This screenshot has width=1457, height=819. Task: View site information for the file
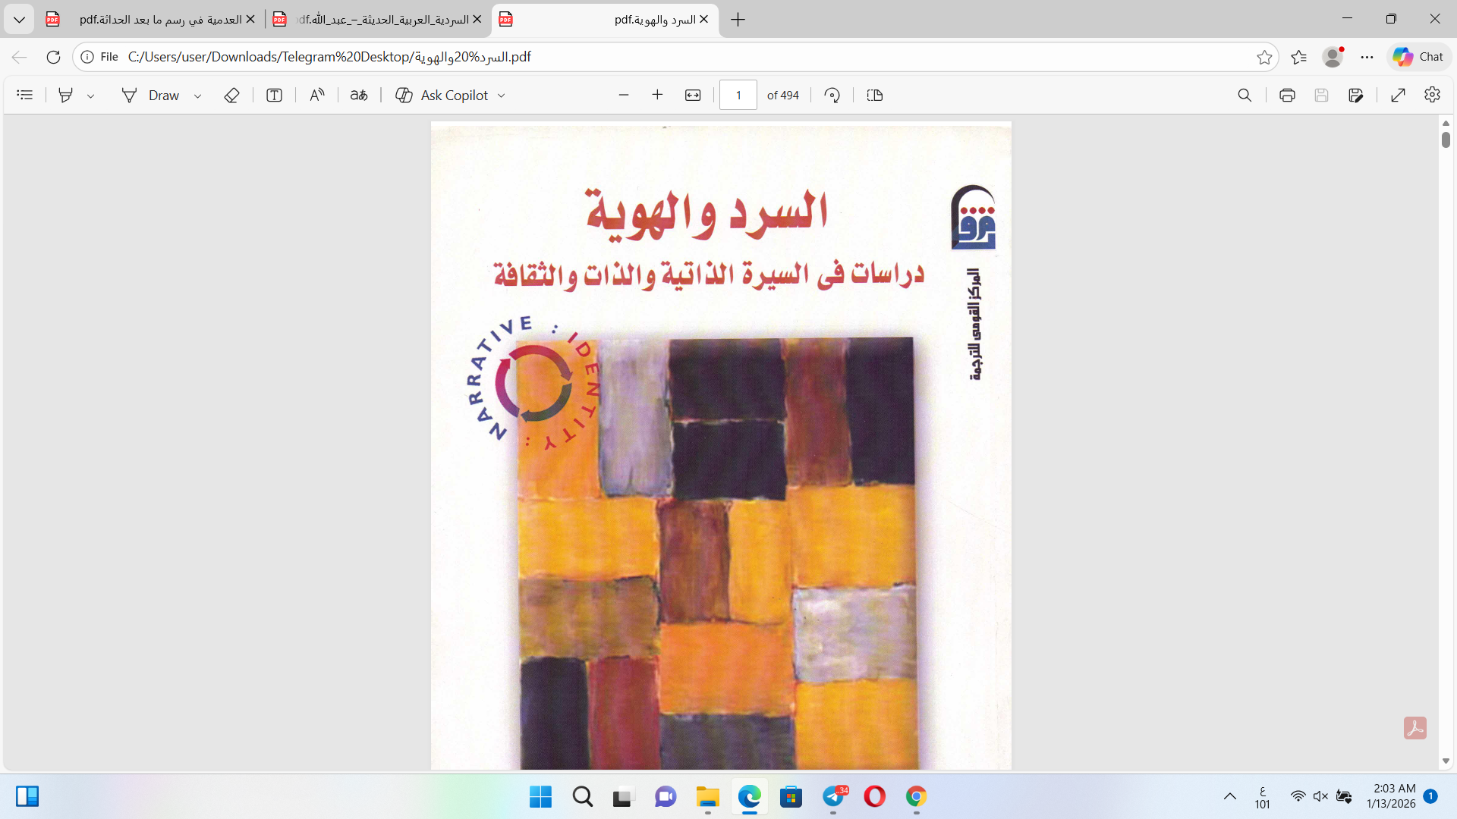[99, 57]
